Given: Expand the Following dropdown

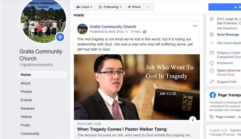Looking at the screenshot, I should (x=110, y=7).
